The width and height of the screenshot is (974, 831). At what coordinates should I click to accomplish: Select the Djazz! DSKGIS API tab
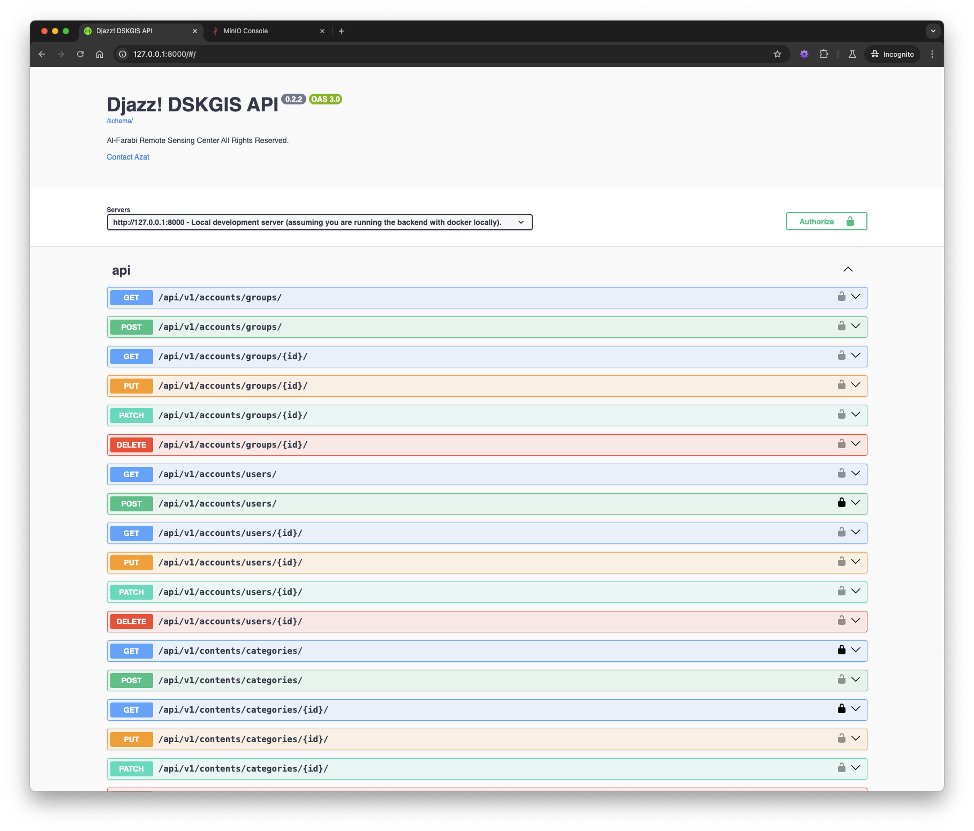click(141, 31)
